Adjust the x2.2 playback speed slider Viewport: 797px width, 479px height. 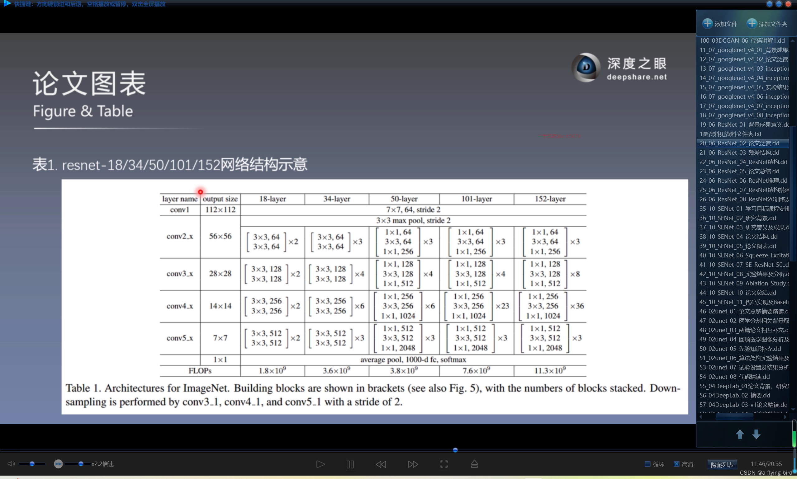(x=81, y=464)
